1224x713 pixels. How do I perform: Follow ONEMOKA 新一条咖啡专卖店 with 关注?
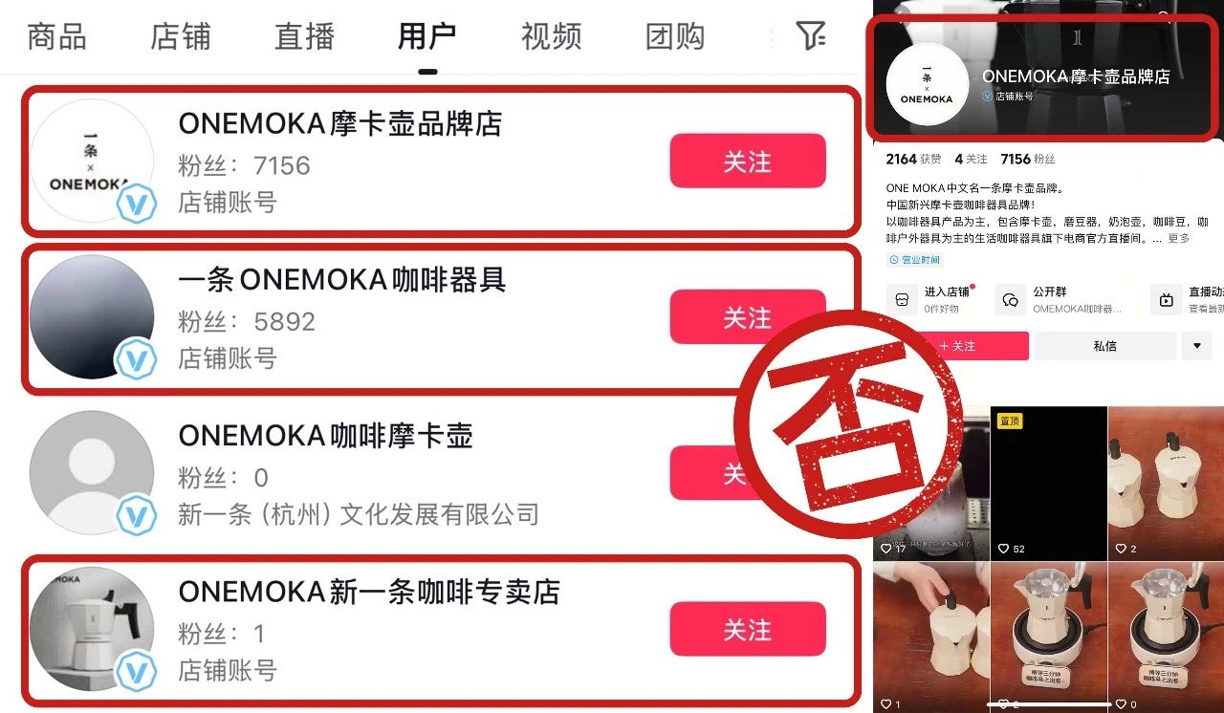coord(747,629)
